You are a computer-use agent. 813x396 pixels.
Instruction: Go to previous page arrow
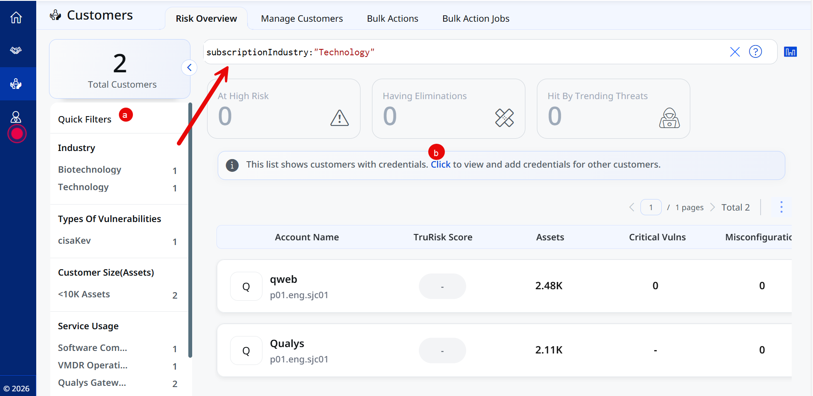[x=632, y=207]
